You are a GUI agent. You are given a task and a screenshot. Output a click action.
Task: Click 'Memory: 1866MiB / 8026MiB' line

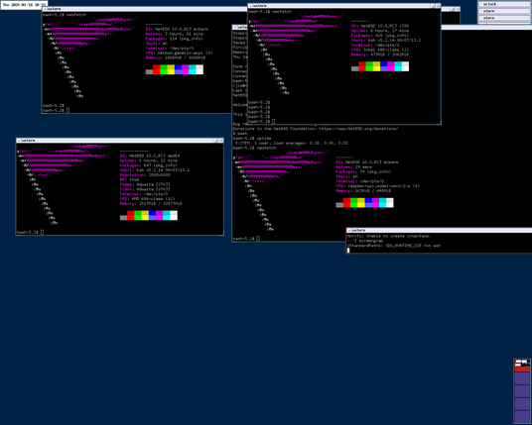coord(176,57)
